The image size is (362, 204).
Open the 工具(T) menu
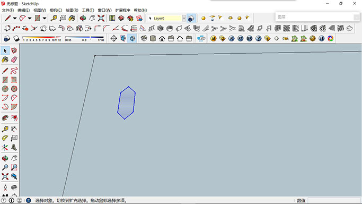[x=88, y=10]
